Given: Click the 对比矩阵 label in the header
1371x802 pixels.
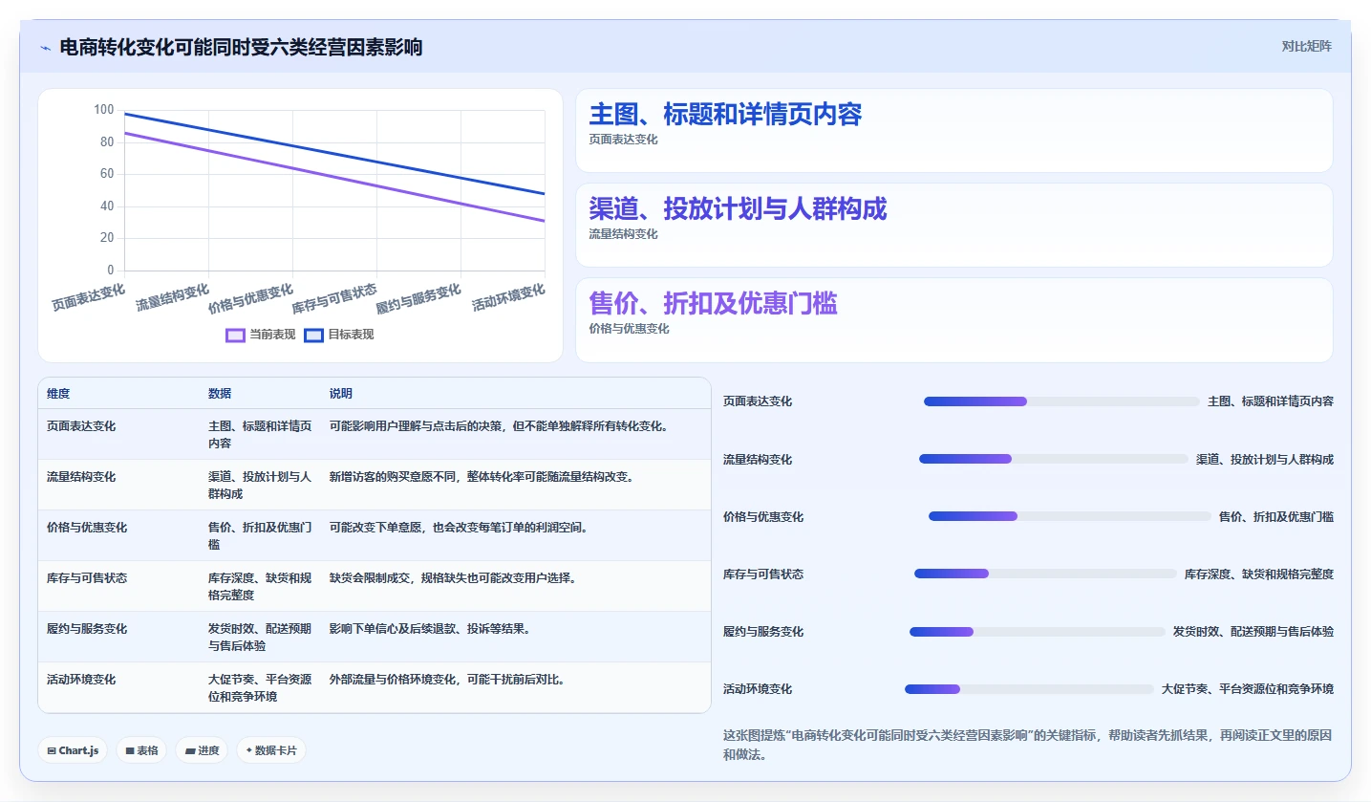Looking at the screenshot, I should 1306,46.
